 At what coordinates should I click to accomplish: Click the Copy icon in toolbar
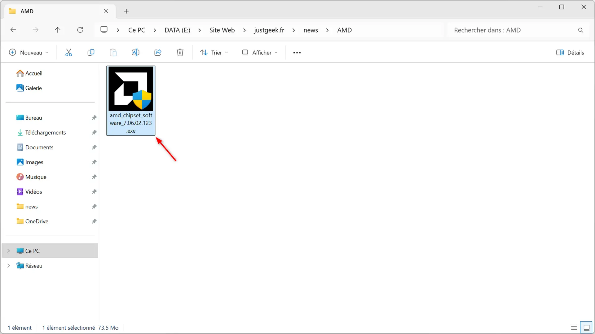click(x=91, y=53)
